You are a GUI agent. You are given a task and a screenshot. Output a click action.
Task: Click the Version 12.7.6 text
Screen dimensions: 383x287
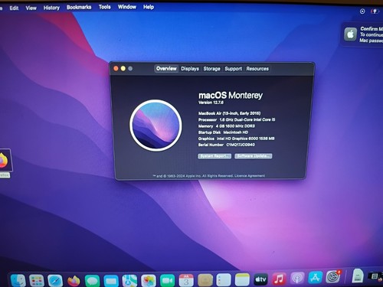(x=211, y=103)
